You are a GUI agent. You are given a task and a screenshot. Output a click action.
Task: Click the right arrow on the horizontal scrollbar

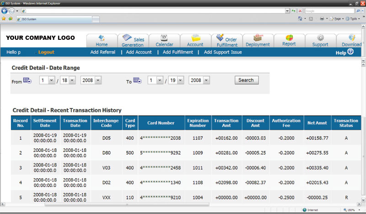click(x=359, y=204)
